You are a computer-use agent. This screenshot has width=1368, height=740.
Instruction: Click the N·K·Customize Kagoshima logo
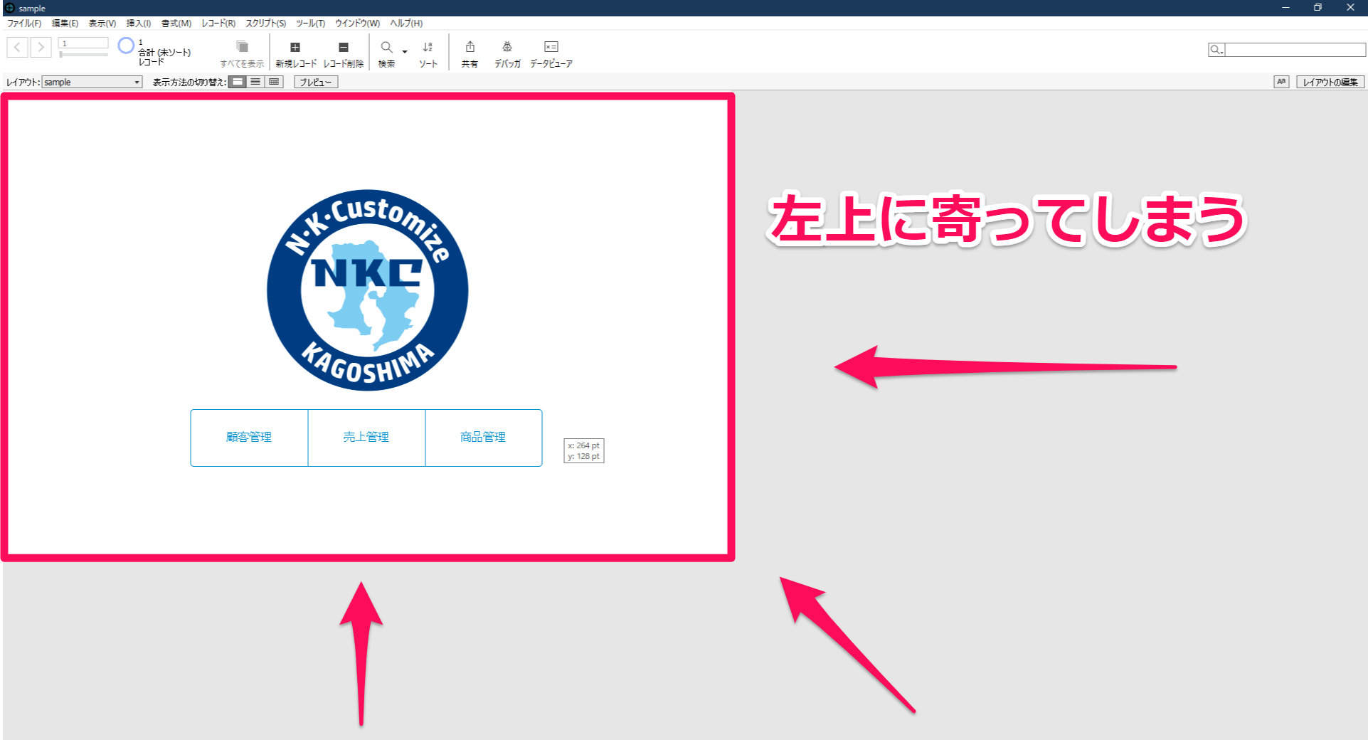(367, 290)
